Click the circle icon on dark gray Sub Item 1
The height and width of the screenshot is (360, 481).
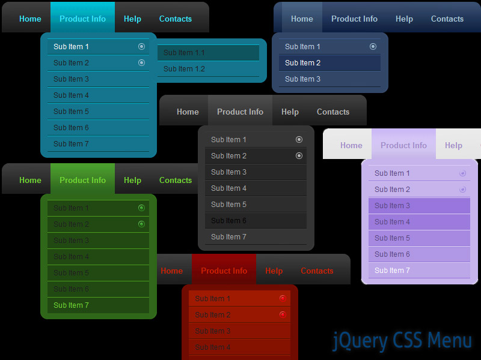[x=299, y=139]
